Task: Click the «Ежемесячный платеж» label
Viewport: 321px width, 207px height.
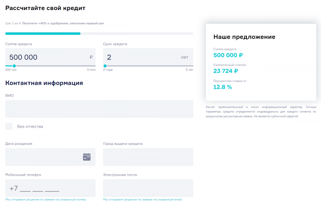Action: click(230, 65)
